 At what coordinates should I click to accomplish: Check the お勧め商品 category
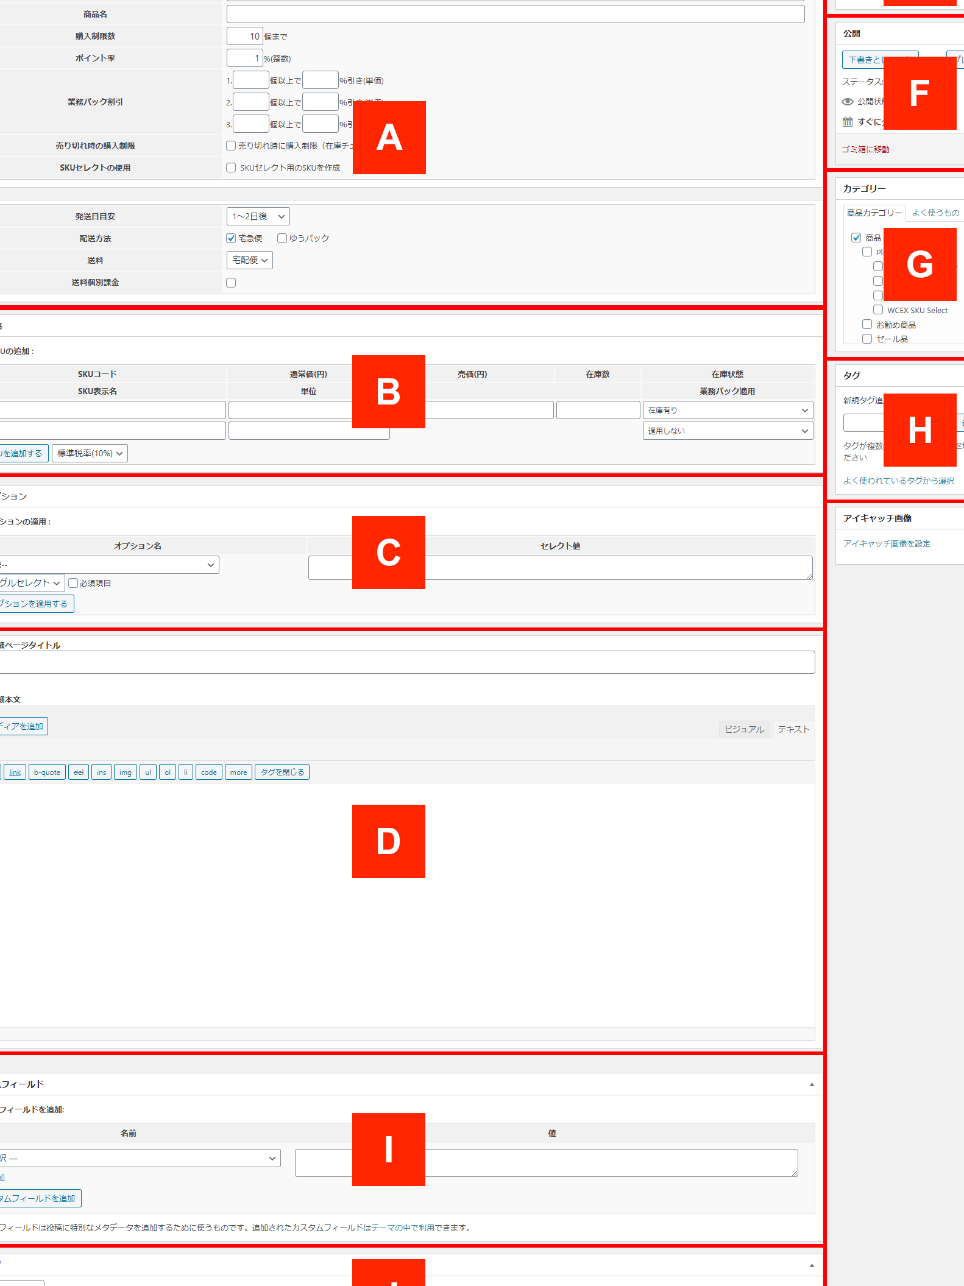point(867,325)
